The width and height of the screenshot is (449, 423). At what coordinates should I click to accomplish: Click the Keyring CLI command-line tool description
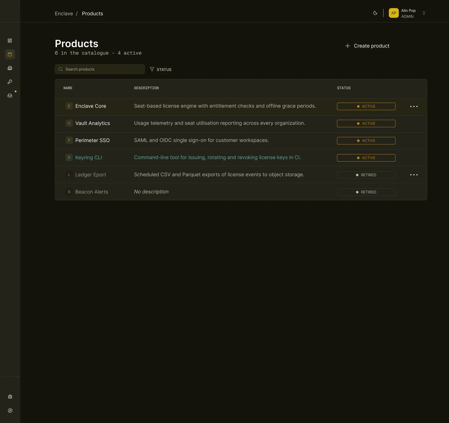(217, 157)
